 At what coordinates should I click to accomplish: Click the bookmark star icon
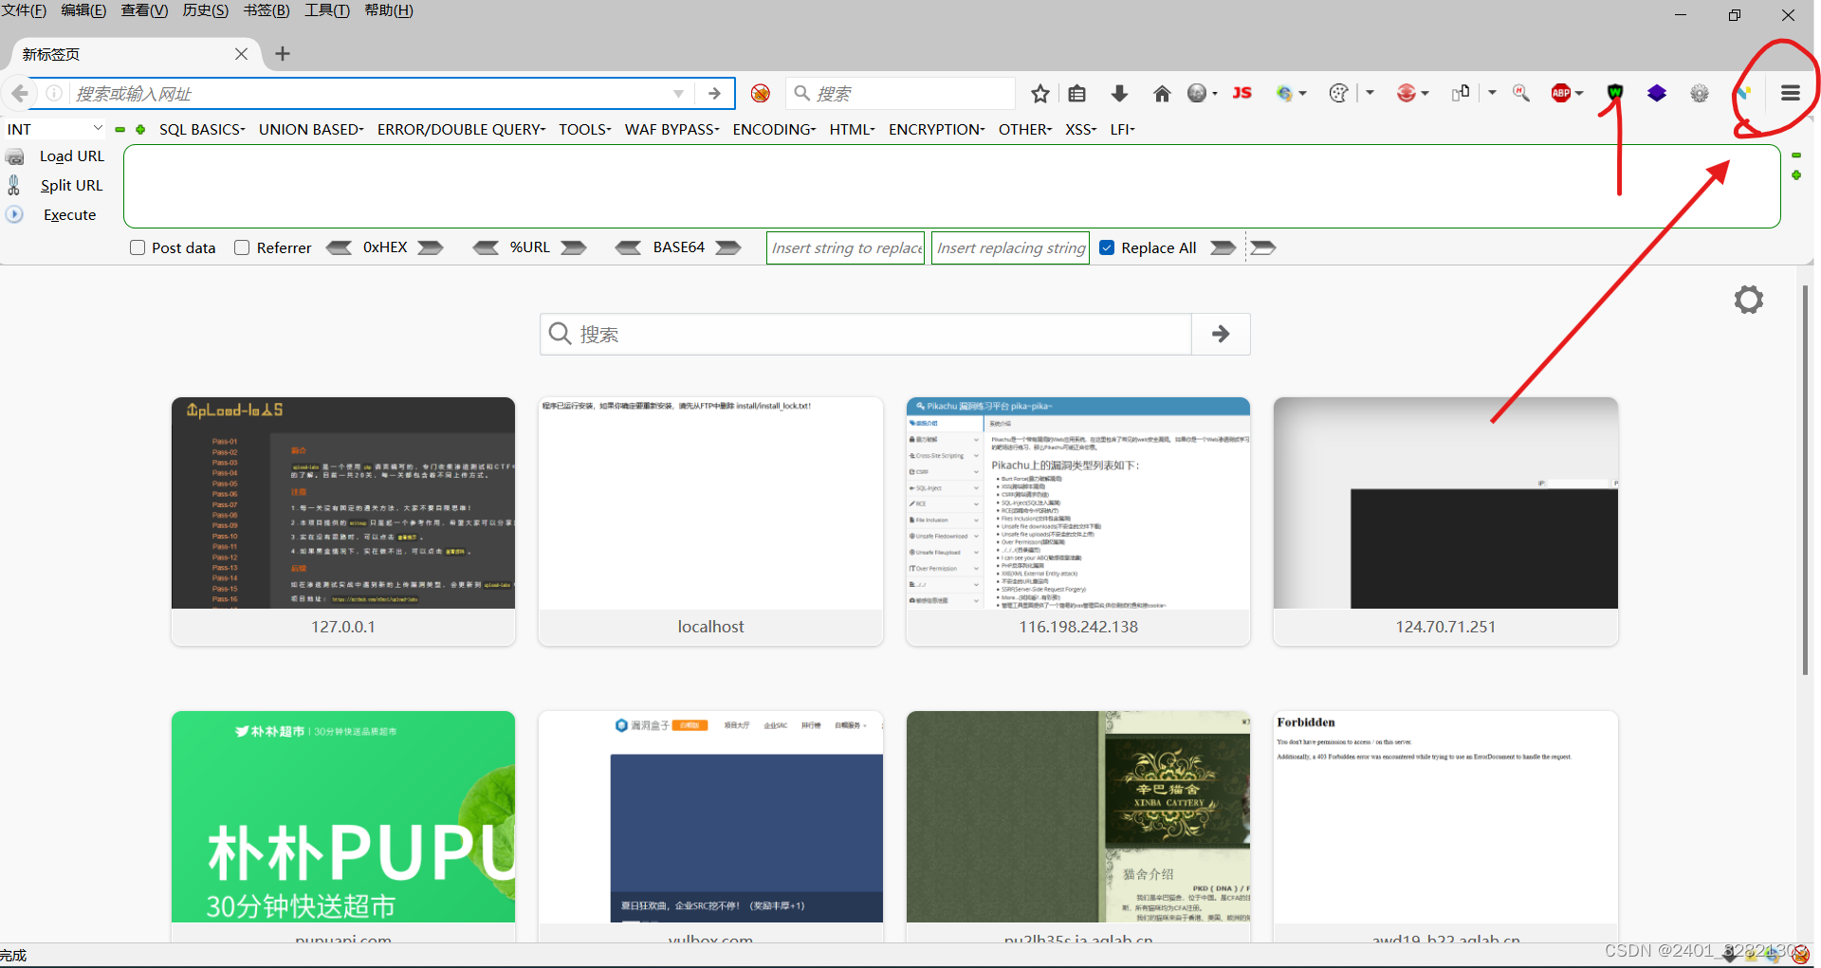click(x=1040, y=93)
